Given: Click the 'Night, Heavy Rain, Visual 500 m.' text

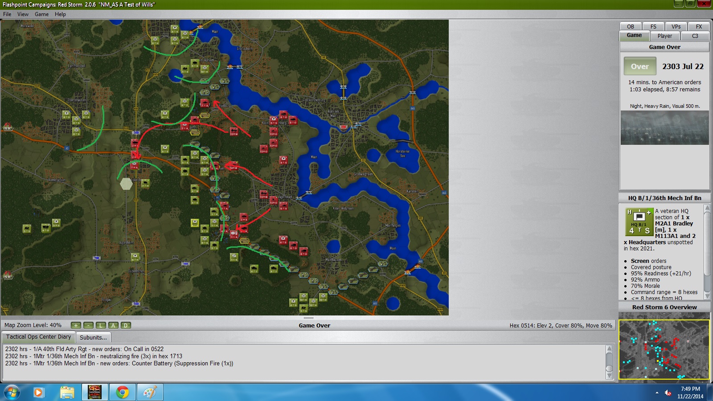Looking at the screenshot, I should [664, 106].
